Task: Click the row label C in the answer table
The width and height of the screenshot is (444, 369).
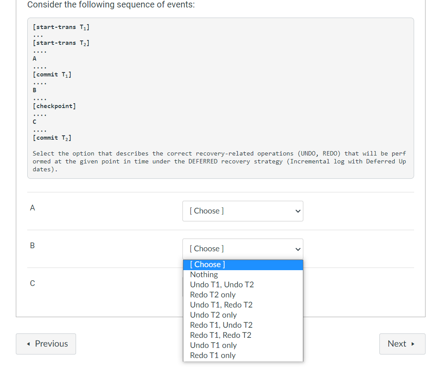Action: pyautogui.click(x=33, y=283)
